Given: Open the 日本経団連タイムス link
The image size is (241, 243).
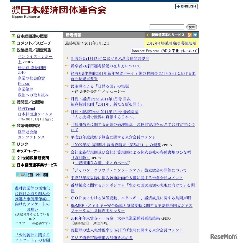Looking at the screenshot, I should tap(35, 114).
